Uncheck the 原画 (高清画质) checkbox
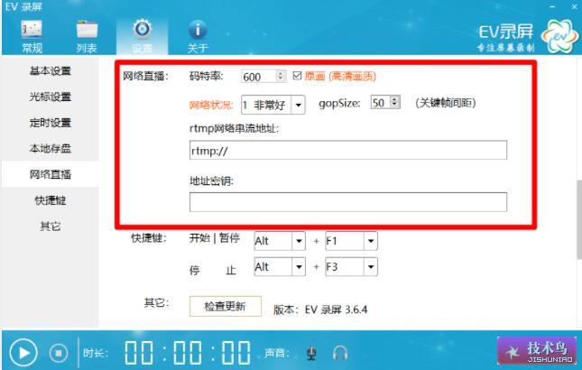The height and width of the screenshot is (370, 582). coord(297,76)
